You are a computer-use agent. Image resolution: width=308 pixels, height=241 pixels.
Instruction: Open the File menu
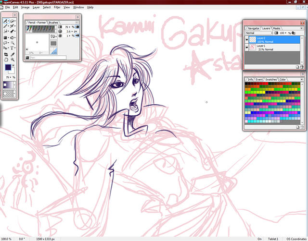point(8,7)
